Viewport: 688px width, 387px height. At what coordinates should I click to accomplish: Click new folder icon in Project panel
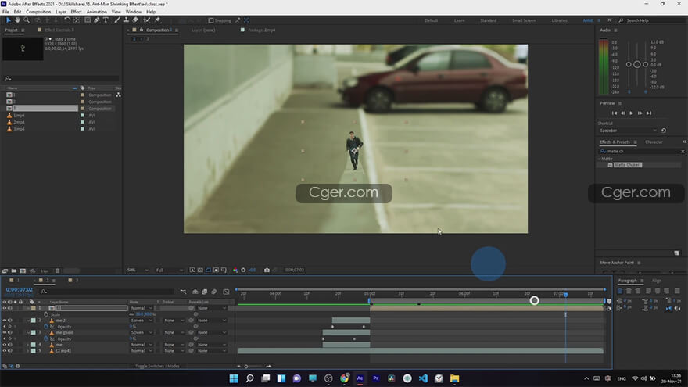(13, 271)
